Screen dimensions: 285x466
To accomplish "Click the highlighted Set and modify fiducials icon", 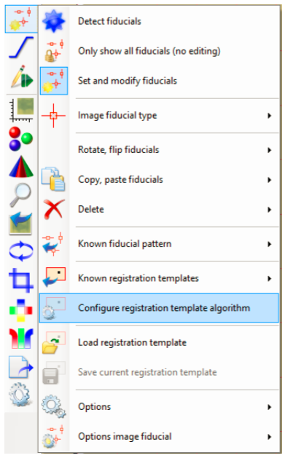I will (x=54, y=81).
